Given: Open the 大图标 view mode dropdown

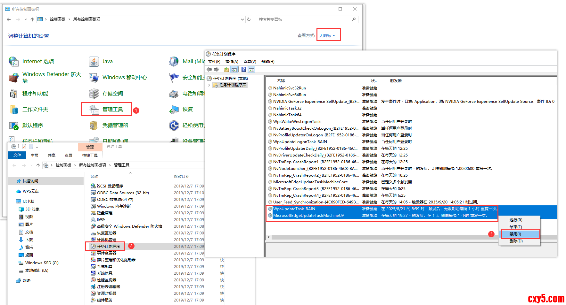Looking at the screenshot, I should point(327,35).
